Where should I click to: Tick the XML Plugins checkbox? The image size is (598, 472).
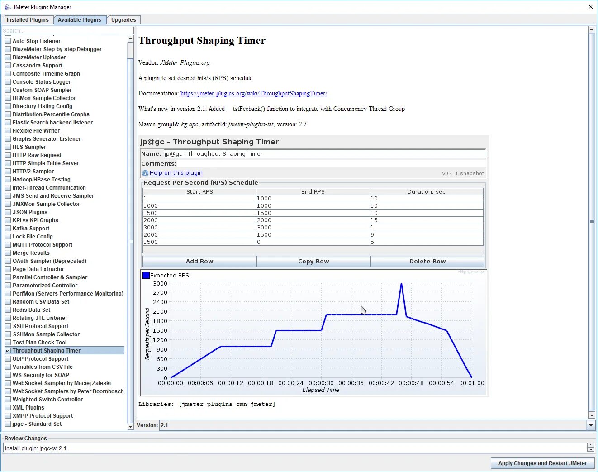pos(8,408)
